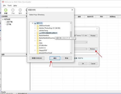Expand the adobeTemp folder
The width and height of the screenshot is (121, 94).
pos(35,31)
